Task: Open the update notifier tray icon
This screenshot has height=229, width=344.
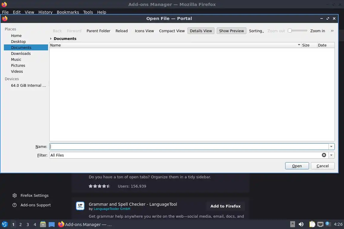Action: point(328,224)
